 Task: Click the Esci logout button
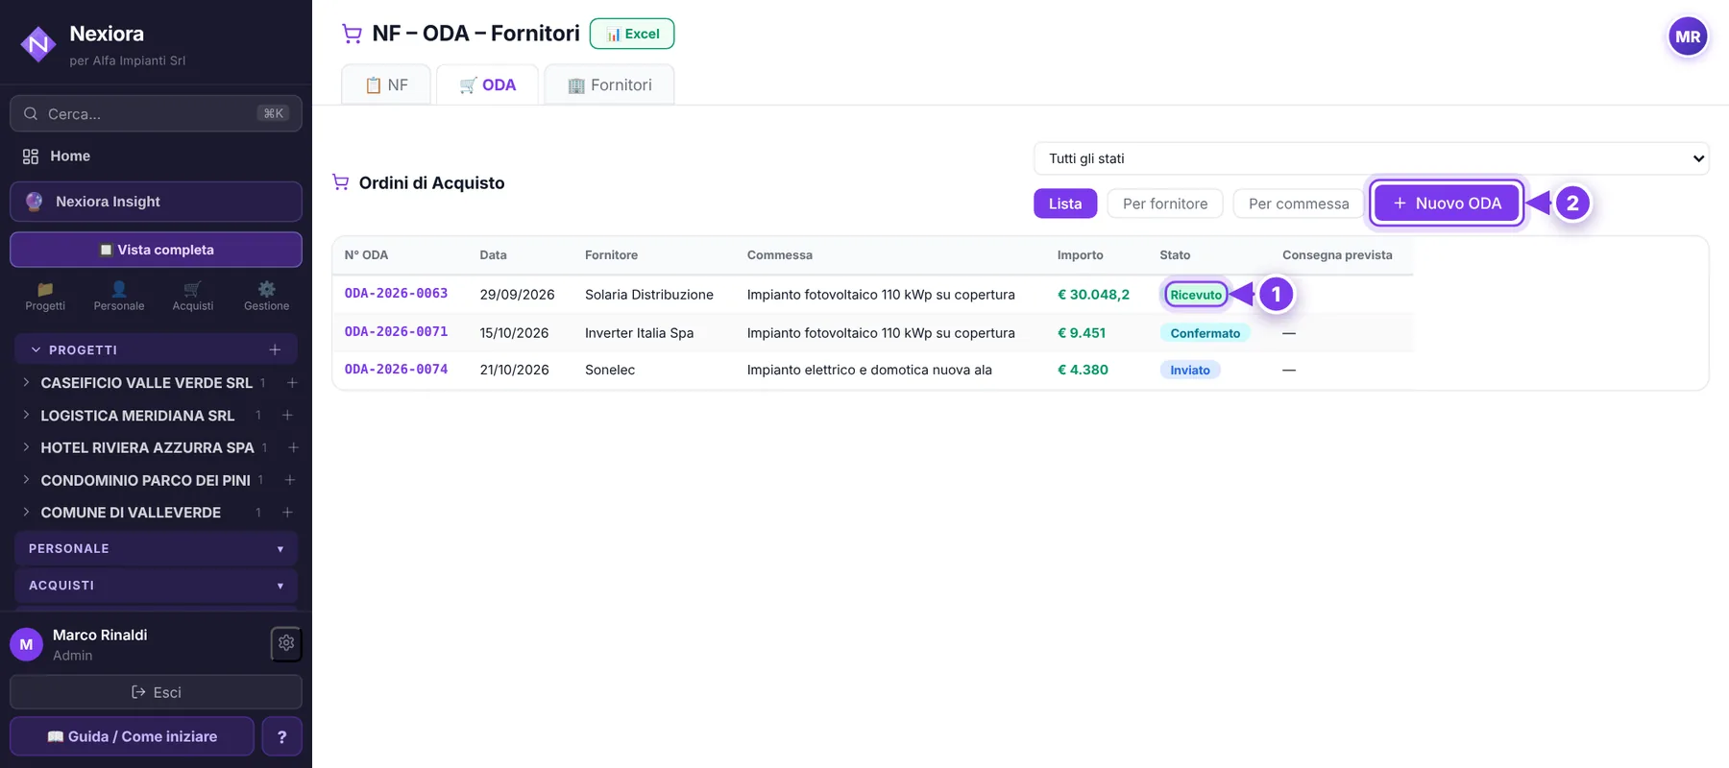[156, 692]
